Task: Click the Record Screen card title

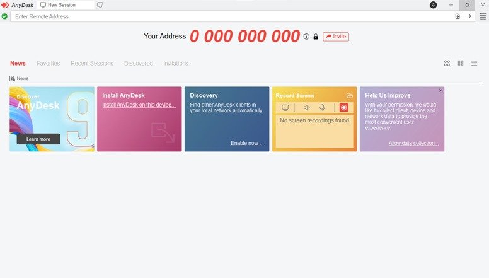Action: [295, 95]
